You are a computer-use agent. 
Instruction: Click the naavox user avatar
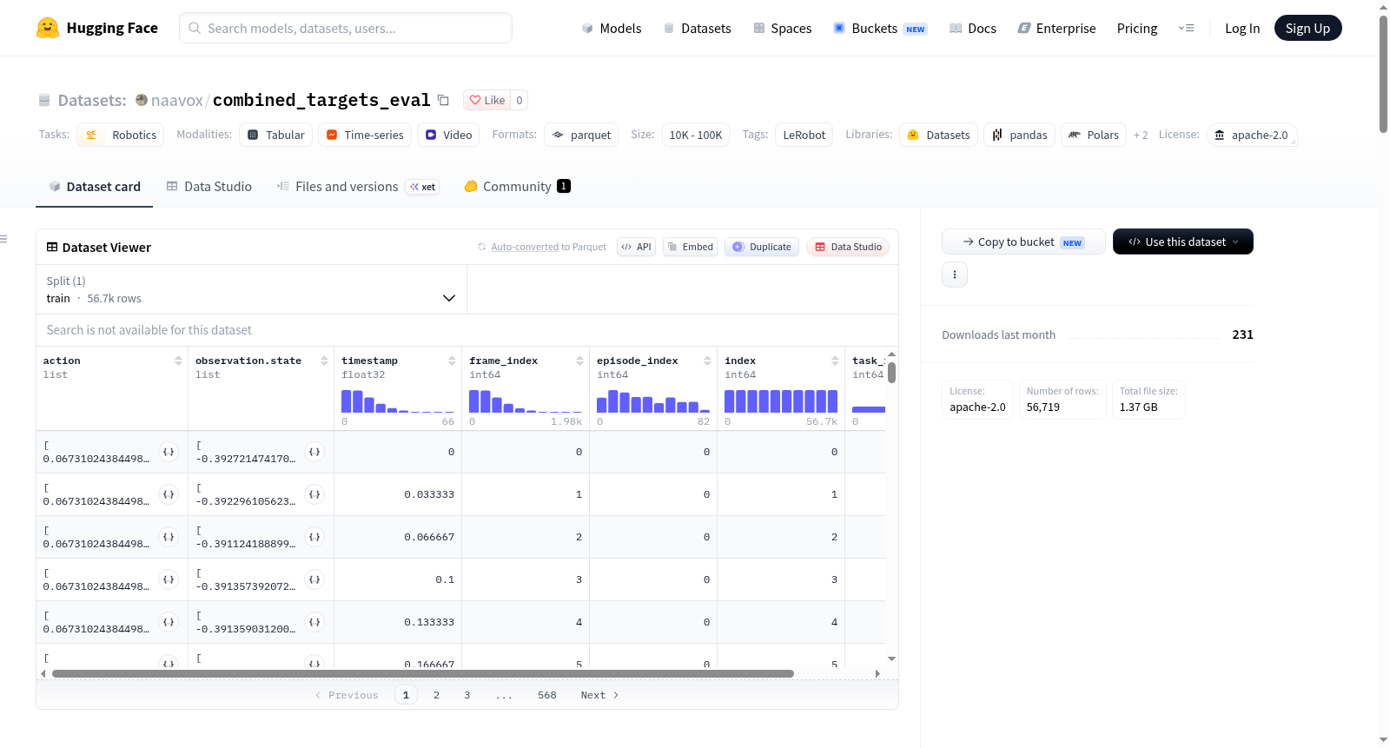pyautogui.click(x=142, y=100)
